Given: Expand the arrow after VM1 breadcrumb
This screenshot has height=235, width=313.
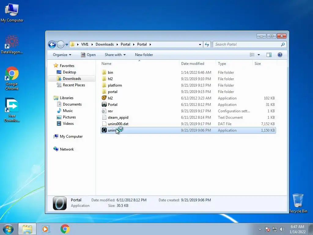Looking at the screenshot, I should (x=92, y=44).
